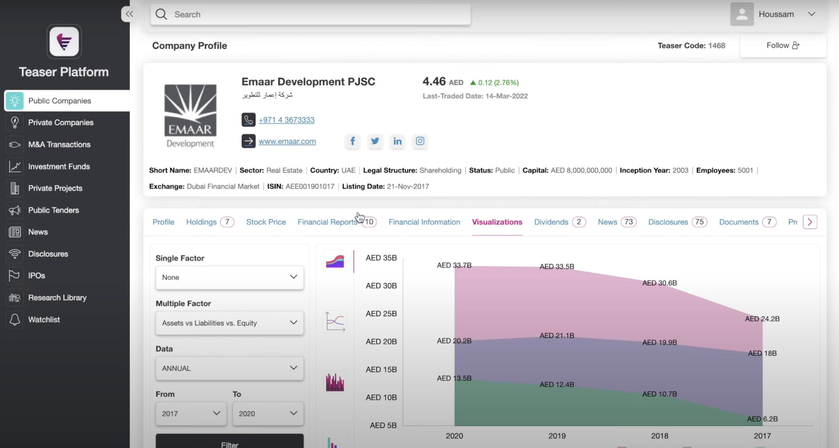Open the From year 2017 dropdown
Screen dimensions: 839x448
(x=191, y=414)
